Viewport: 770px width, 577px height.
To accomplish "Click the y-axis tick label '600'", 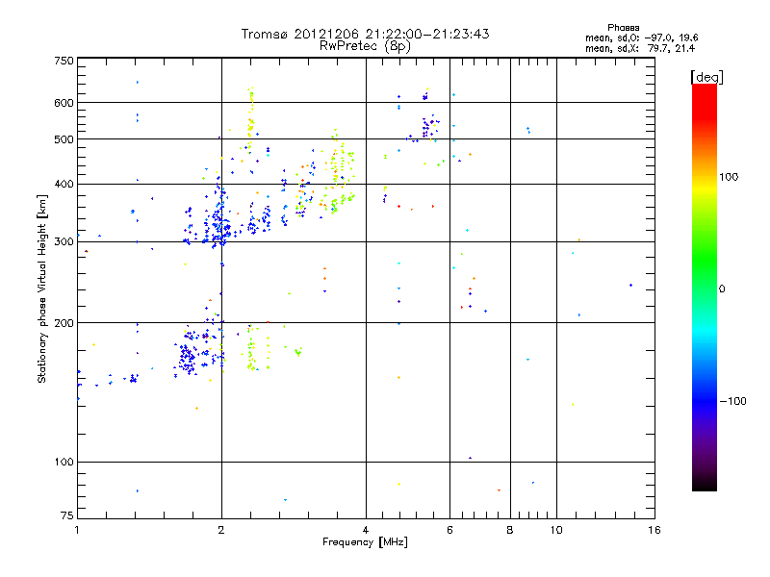I will 64,103.
